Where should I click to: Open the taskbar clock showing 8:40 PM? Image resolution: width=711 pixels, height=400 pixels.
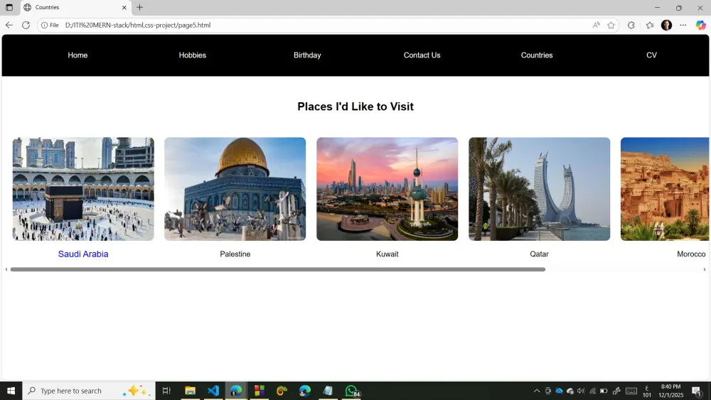point(670,391)
